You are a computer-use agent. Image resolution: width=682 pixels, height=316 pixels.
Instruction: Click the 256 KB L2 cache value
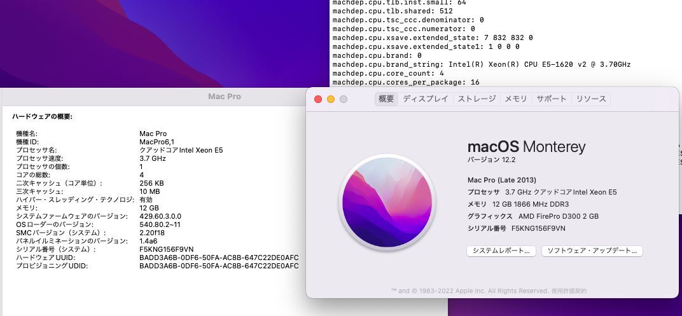pos(151,183)
